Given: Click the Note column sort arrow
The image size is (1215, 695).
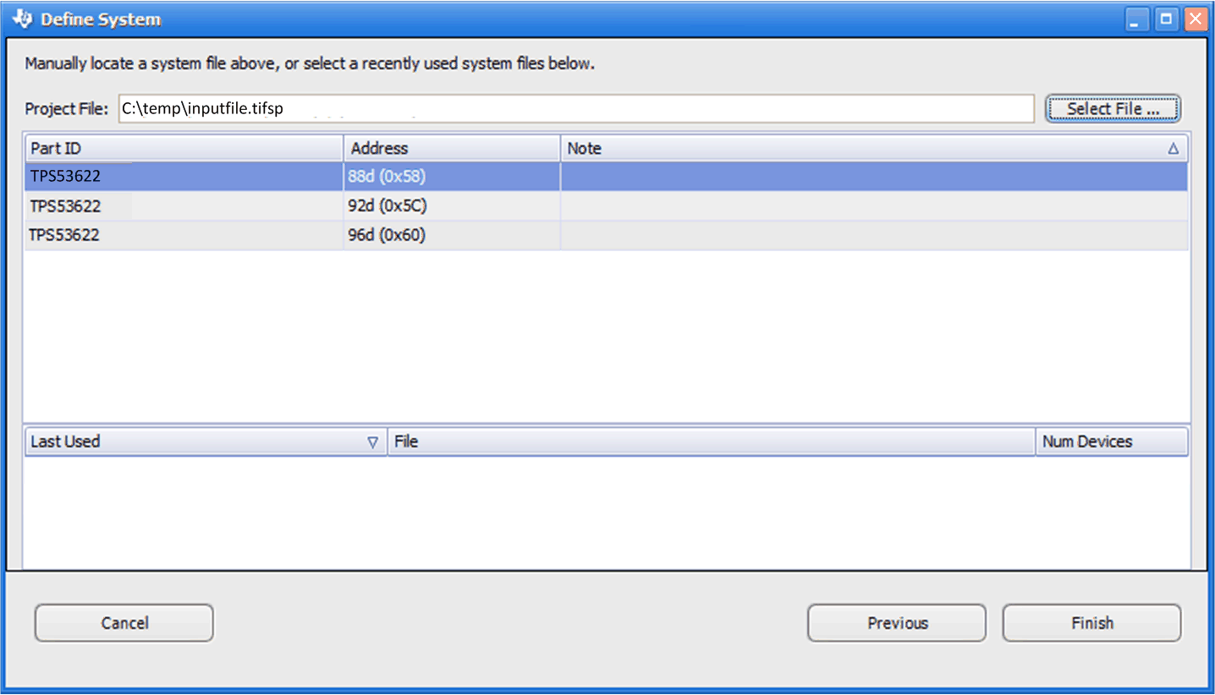Looking at the screenshot, I should (x=1173, y=149).
